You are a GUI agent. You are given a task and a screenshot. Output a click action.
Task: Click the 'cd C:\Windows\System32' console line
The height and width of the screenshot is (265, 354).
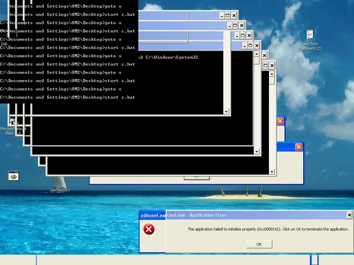click(168, 57)
